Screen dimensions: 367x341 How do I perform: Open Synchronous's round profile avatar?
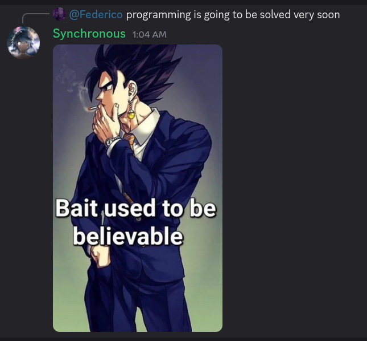(x=23, y=43)
